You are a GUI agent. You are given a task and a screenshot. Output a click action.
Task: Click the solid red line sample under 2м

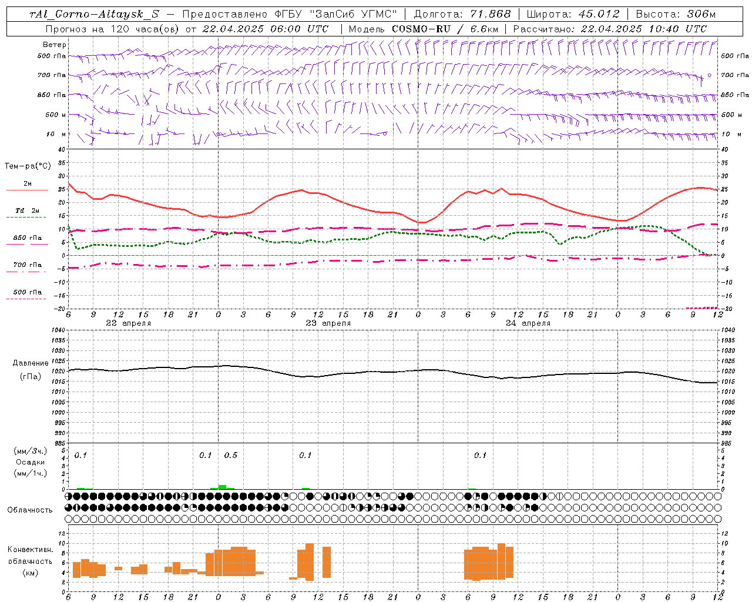[x=27, y=190]
